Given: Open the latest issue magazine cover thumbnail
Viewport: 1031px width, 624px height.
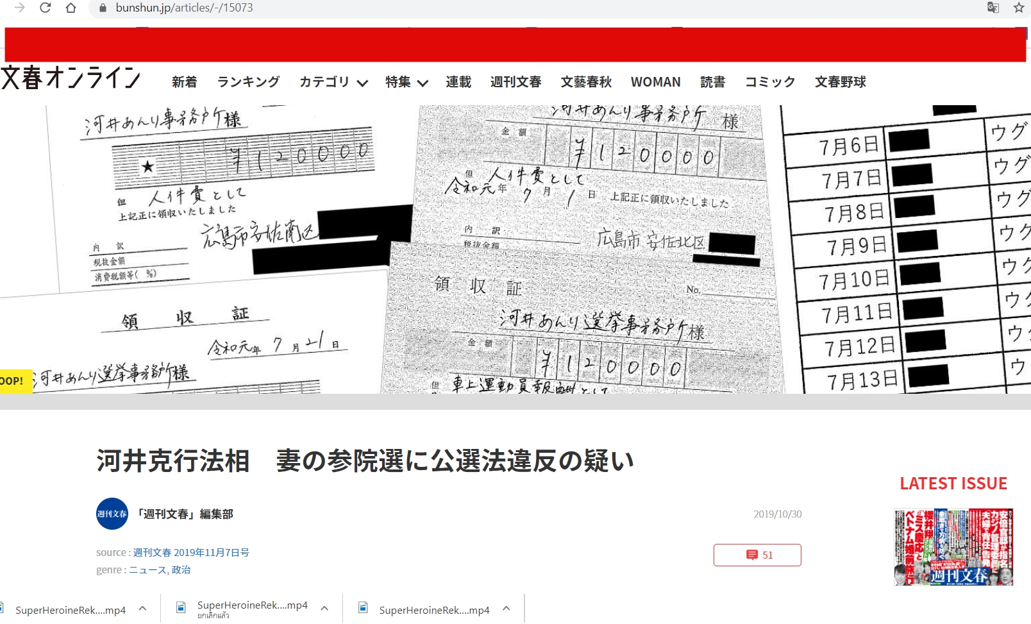Looking at the screenshot, I should [x=953, y=546].
